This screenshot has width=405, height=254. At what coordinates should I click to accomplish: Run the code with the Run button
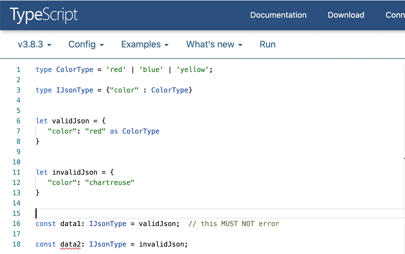pyautogui.click(x=267, y=45)
